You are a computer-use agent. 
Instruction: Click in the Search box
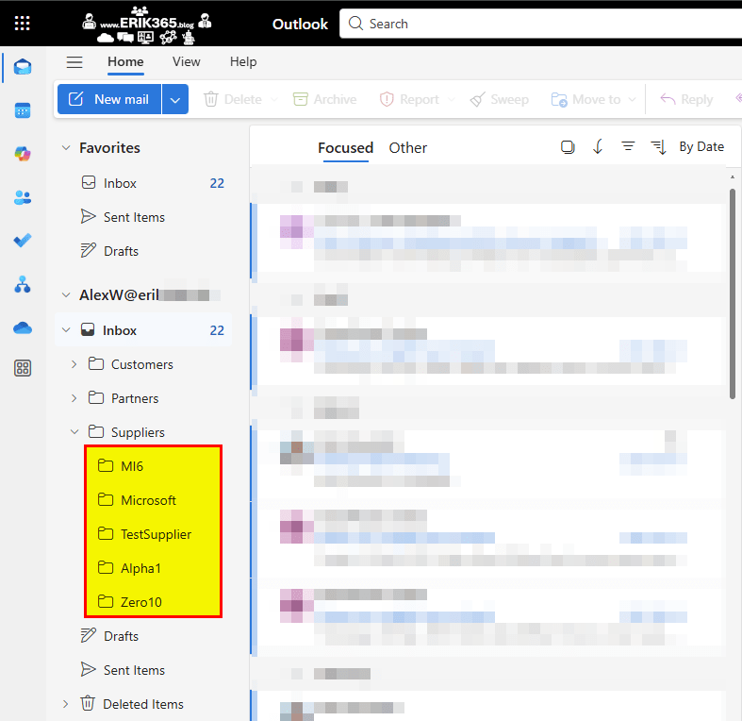click(537, 24)
